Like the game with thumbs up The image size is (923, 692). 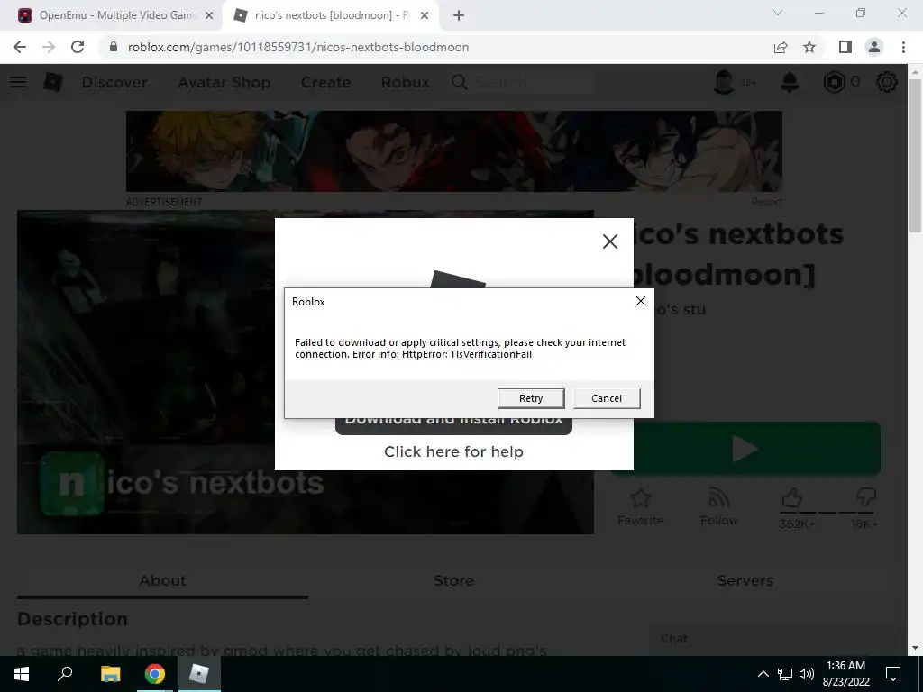click(x=791, y=498)
